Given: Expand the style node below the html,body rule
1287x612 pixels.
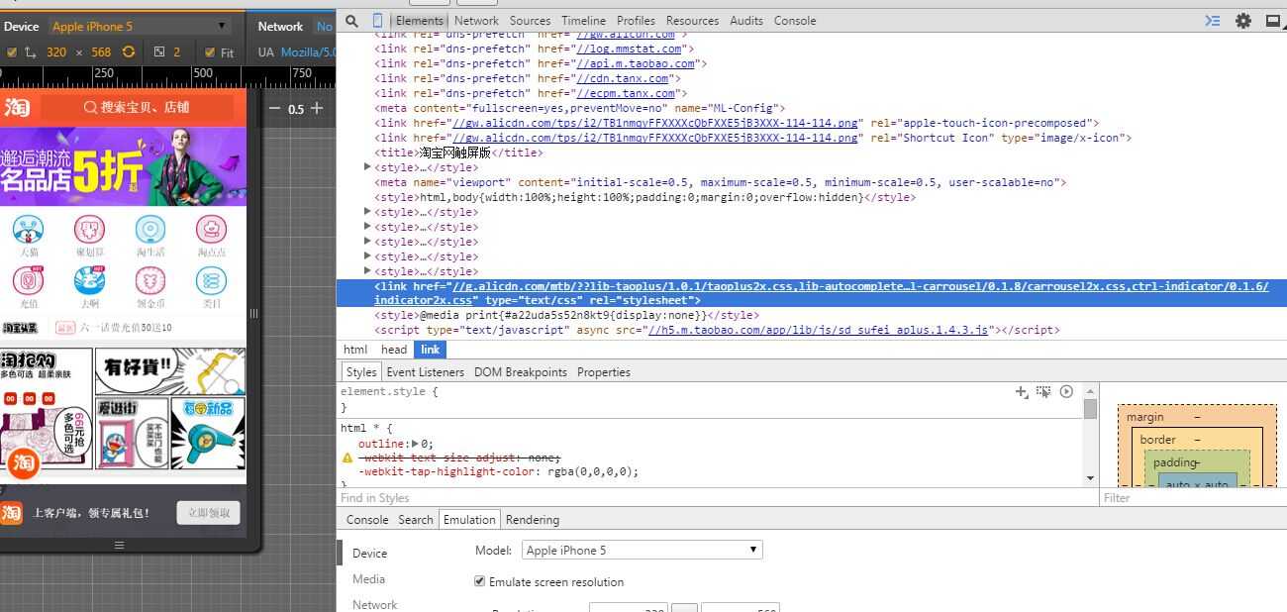Looking at the screenshot, I should (x=368, y=212).
